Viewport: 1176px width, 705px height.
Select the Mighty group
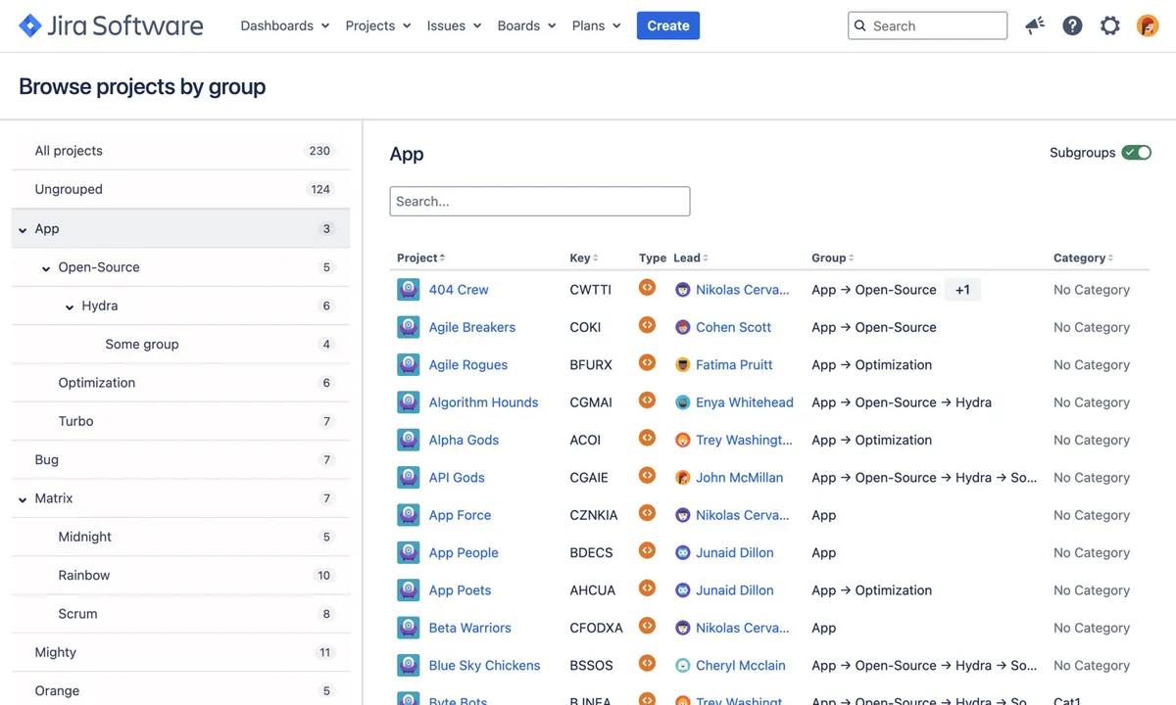180,652
